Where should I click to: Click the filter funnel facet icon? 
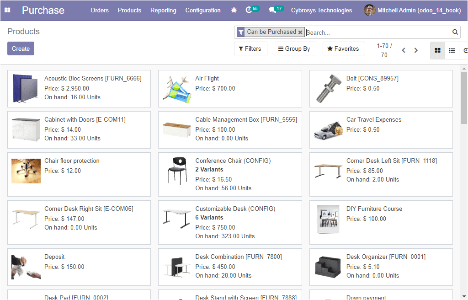[x=241, y=32]
